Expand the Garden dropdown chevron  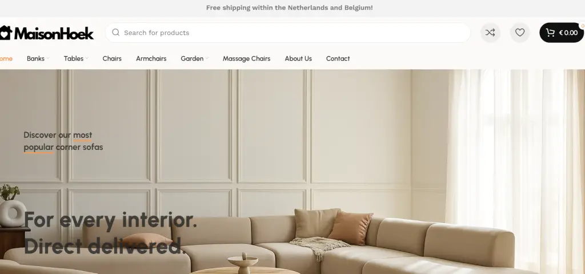coord(207,58)
